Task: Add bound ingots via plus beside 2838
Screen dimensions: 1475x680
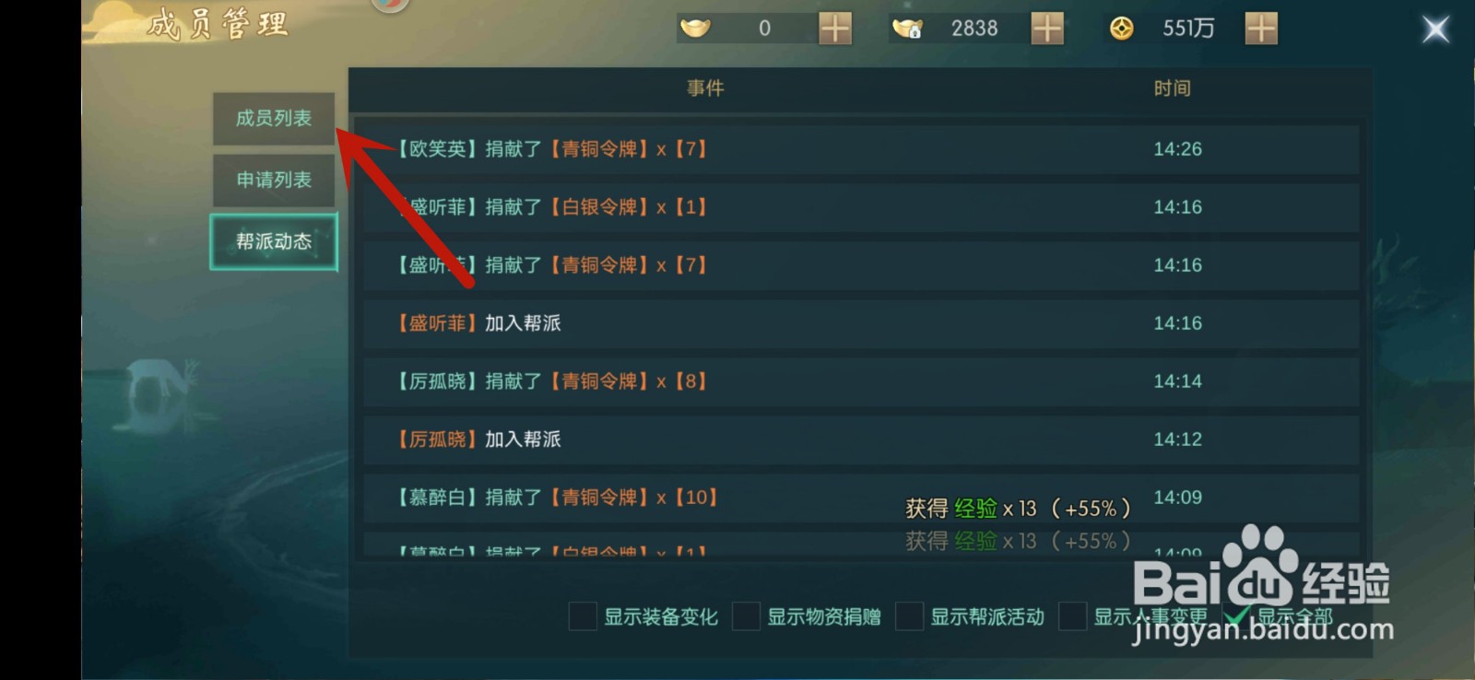Action: pyautogui.click(x=1047, y=29)
